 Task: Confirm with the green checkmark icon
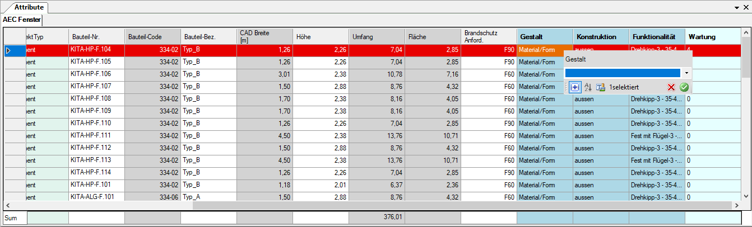coord(684,87)
